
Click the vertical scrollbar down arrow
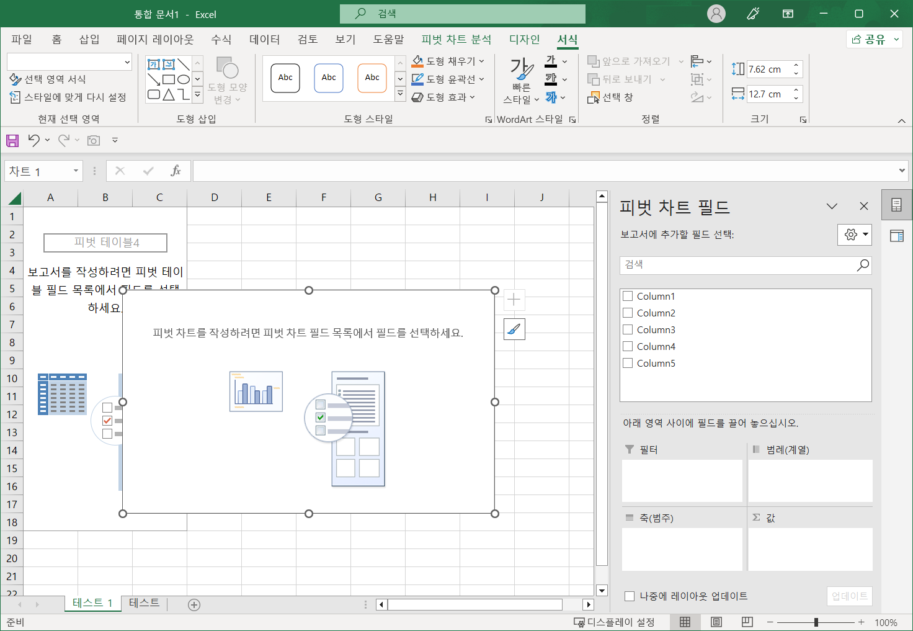point(602,591)
